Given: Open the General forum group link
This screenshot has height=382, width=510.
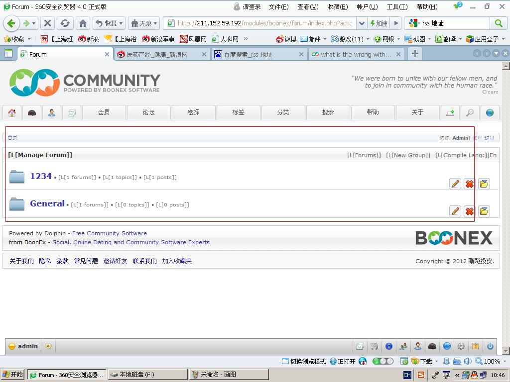Looking at the screenshot, I should coord(47,203).
